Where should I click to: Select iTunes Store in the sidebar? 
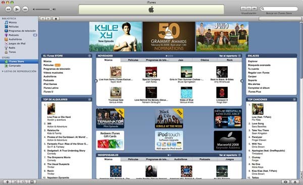tap(19, 62)
